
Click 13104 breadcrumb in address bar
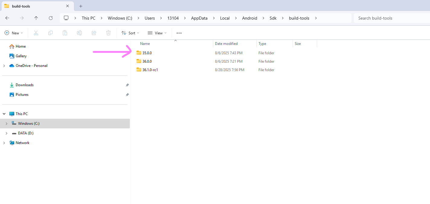tap(173, 18)
